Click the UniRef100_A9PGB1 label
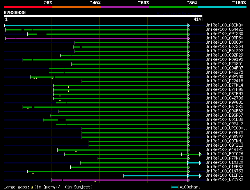The height and width of the screenshot is (190, 250). pyautogui.click(x=224, y=103)
